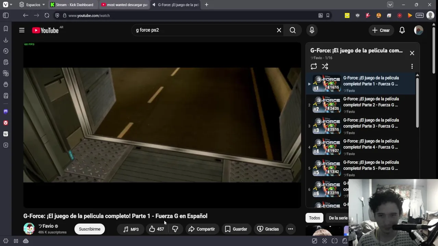Submit the YouTube search
The height and width of the screenshot is (246, 438).
tap(293, 30)
